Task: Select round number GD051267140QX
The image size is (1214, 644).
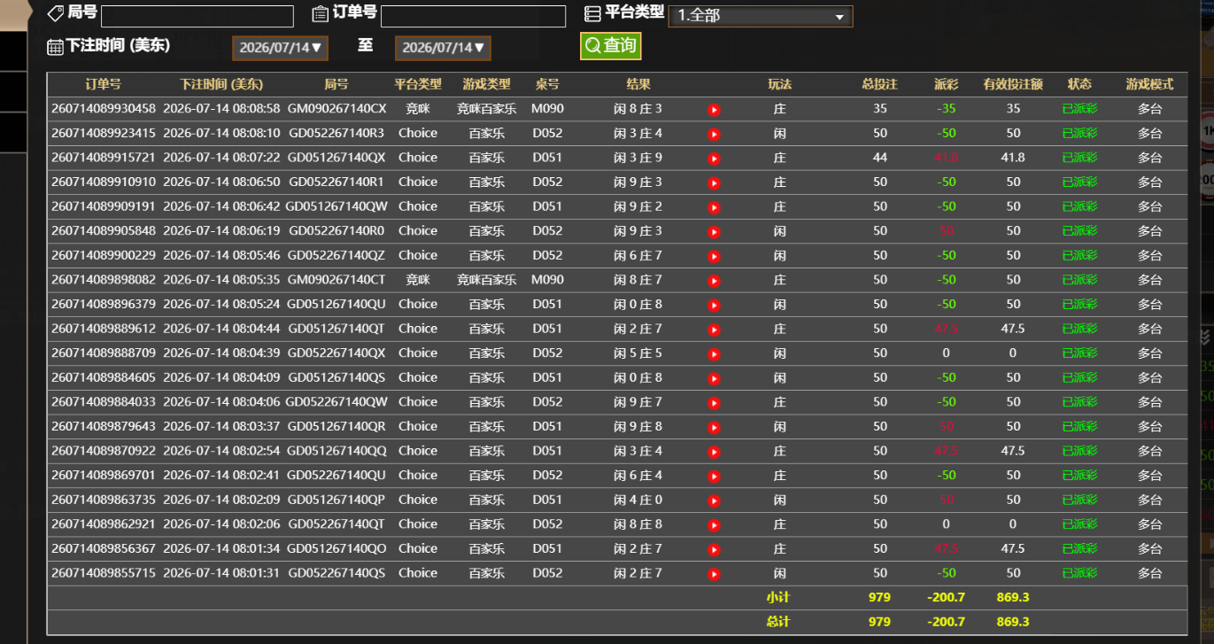Action: [x=336, y=158]
